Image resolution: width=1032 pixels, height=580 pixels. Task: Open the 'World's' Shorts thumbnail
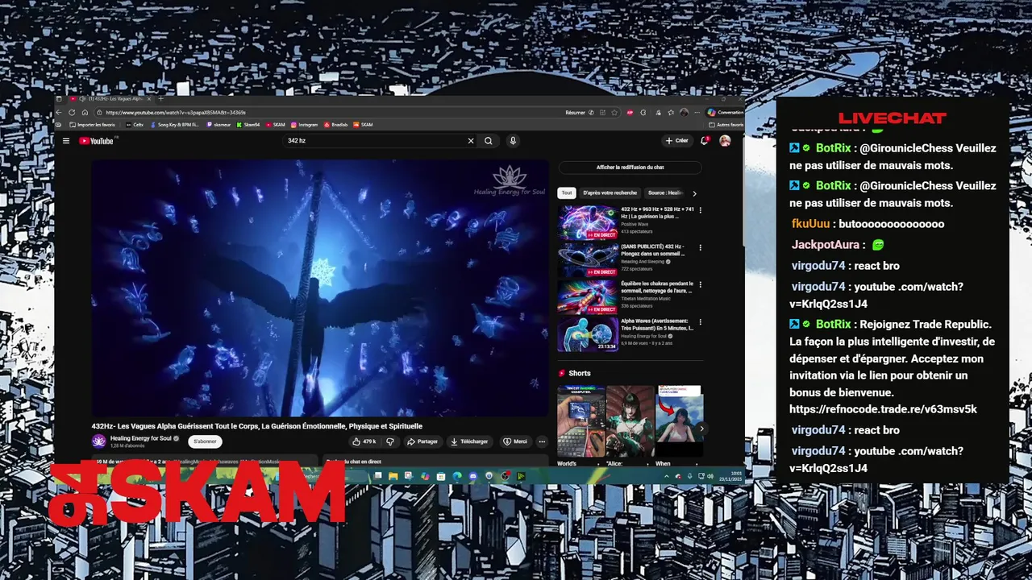(580, 421)
